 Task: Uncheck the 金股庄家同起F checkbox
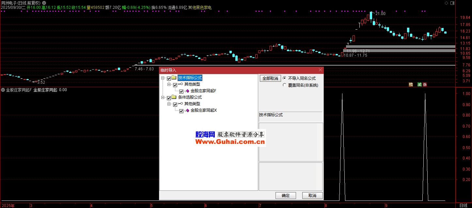pos(181,91)
